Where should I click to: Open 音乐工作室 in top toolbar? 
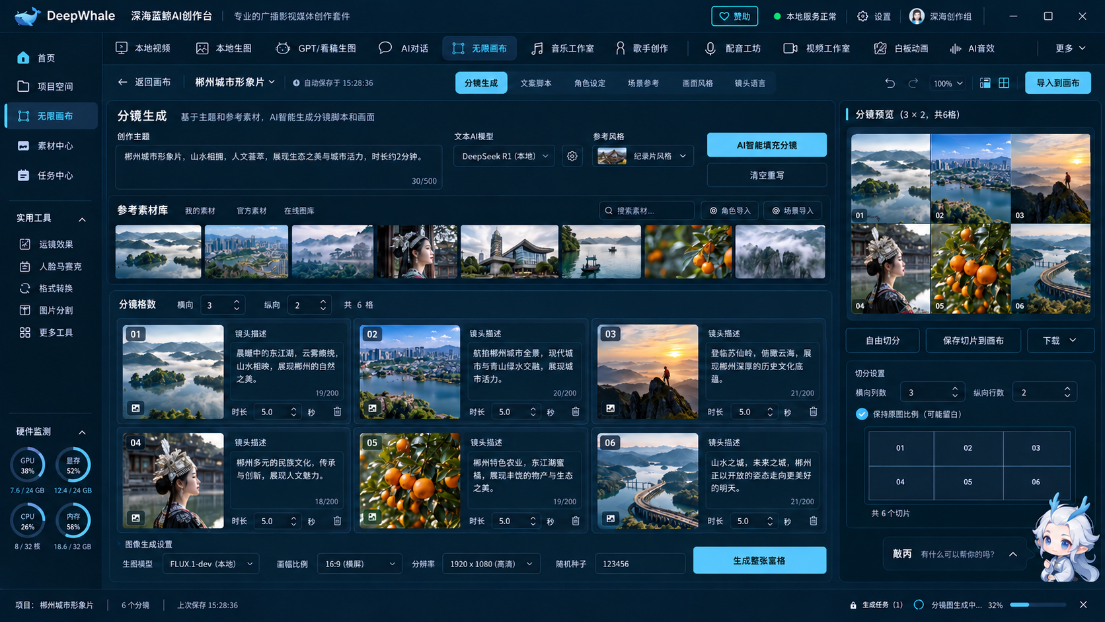(563, 48)
